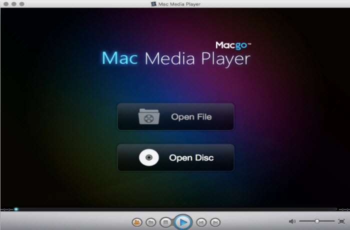The width and height of the screenshot is (350, 230).
Task: Click the playback progress bar handle
Action: [16, 209]
